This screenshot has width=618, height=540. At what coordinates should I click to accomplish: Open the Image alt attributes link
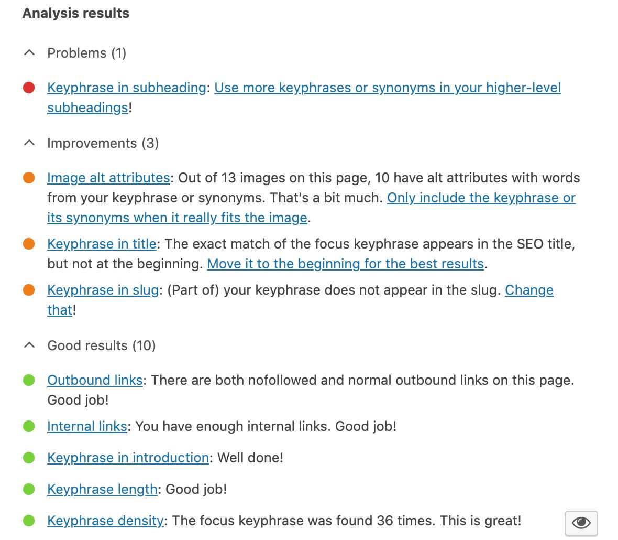[108, 178]
